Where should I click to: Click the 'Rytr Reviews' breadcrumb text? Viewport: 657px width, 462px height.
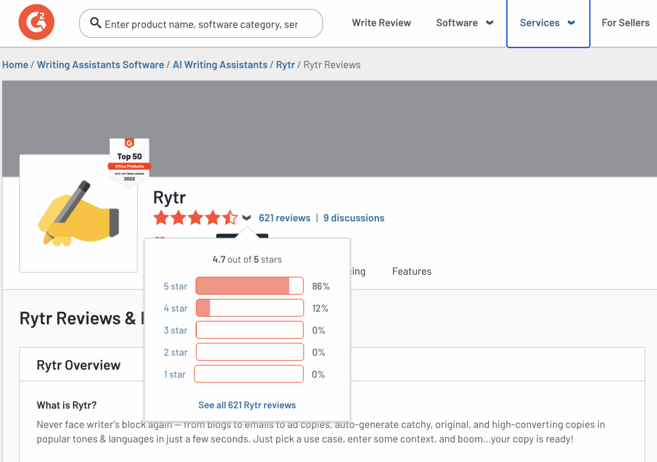(x=332, y=65)
